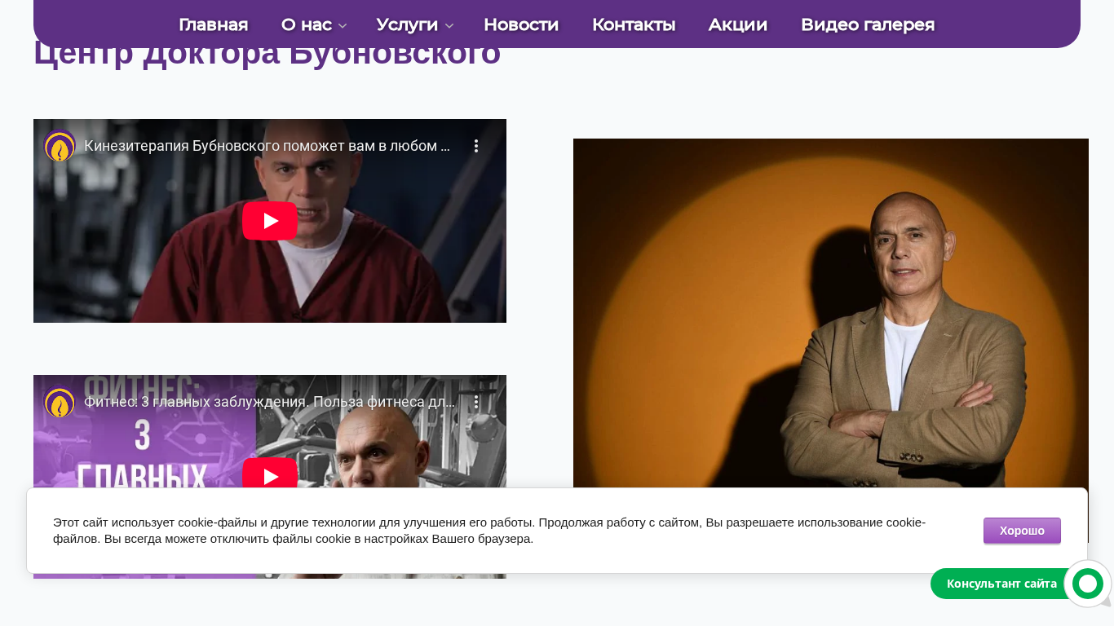Image resolution: width=1114 pixels, height=626 pixels.
Task: Click the channel logo on the first video
Action: [x=60, y=146]
